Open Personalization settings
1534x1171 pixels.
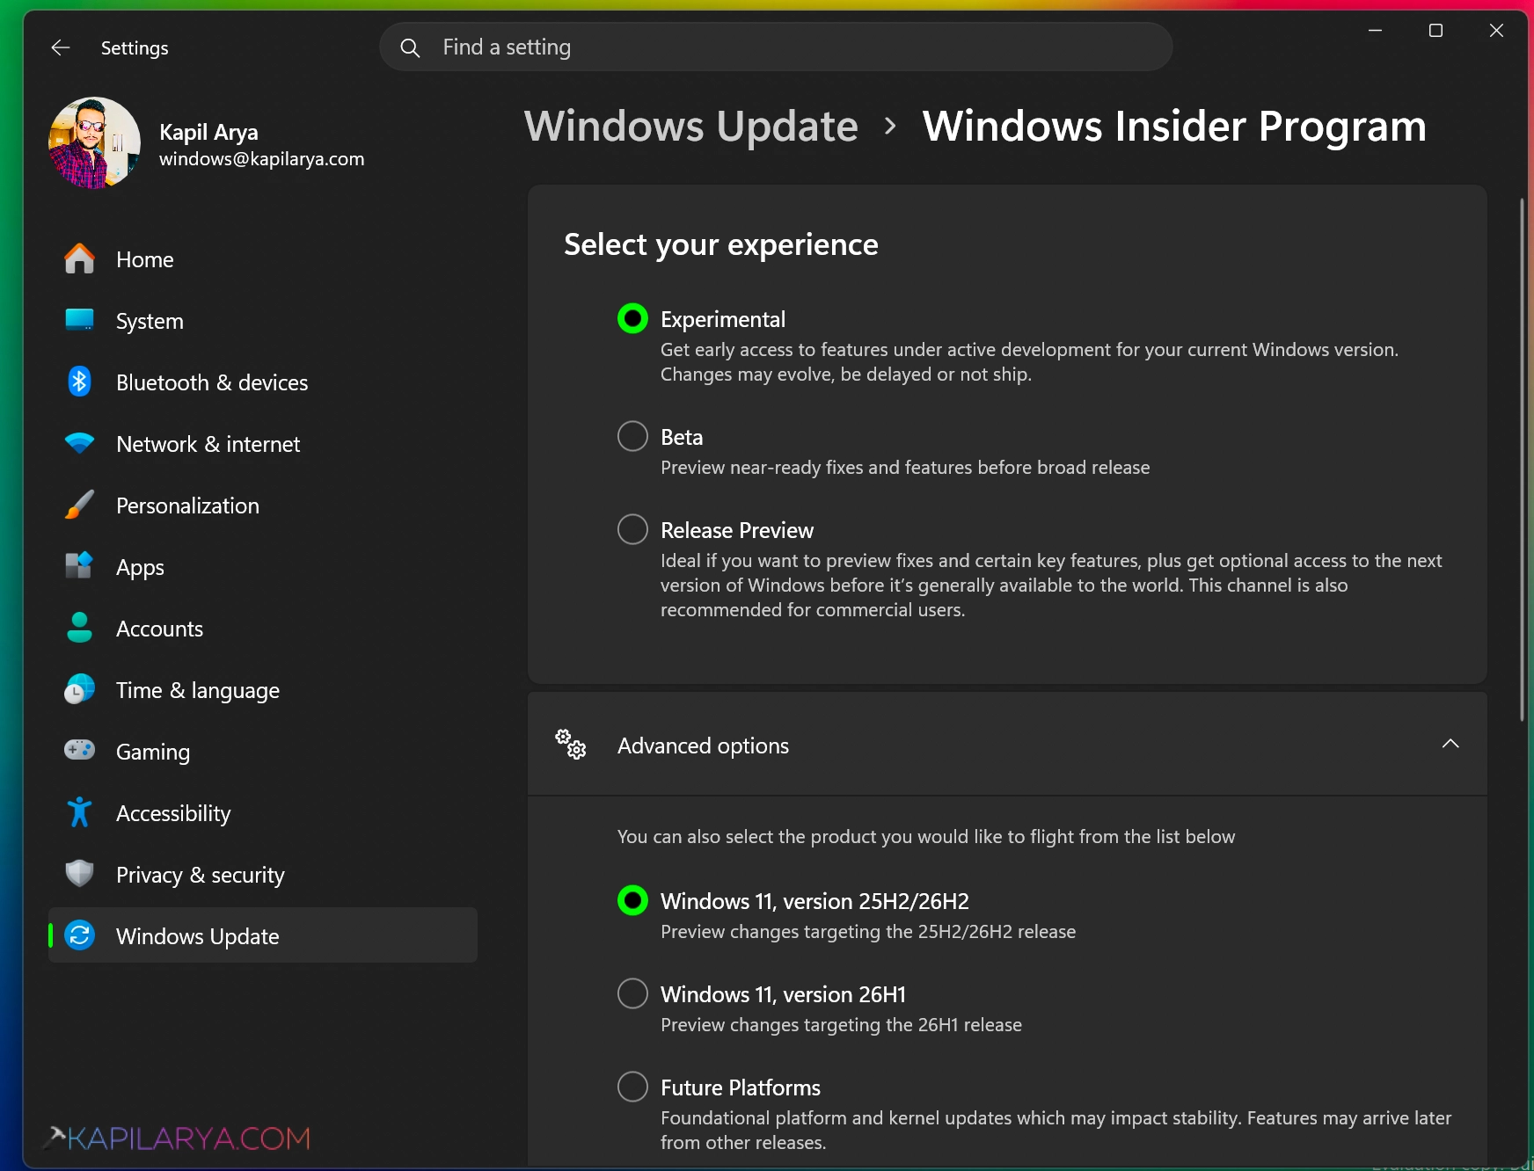[x=263, y=505]
